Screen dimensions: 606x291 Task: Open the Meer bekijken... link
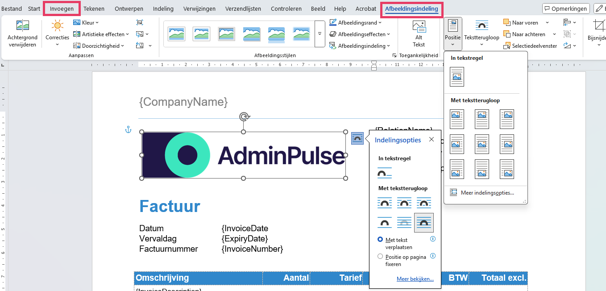point(415,279)
